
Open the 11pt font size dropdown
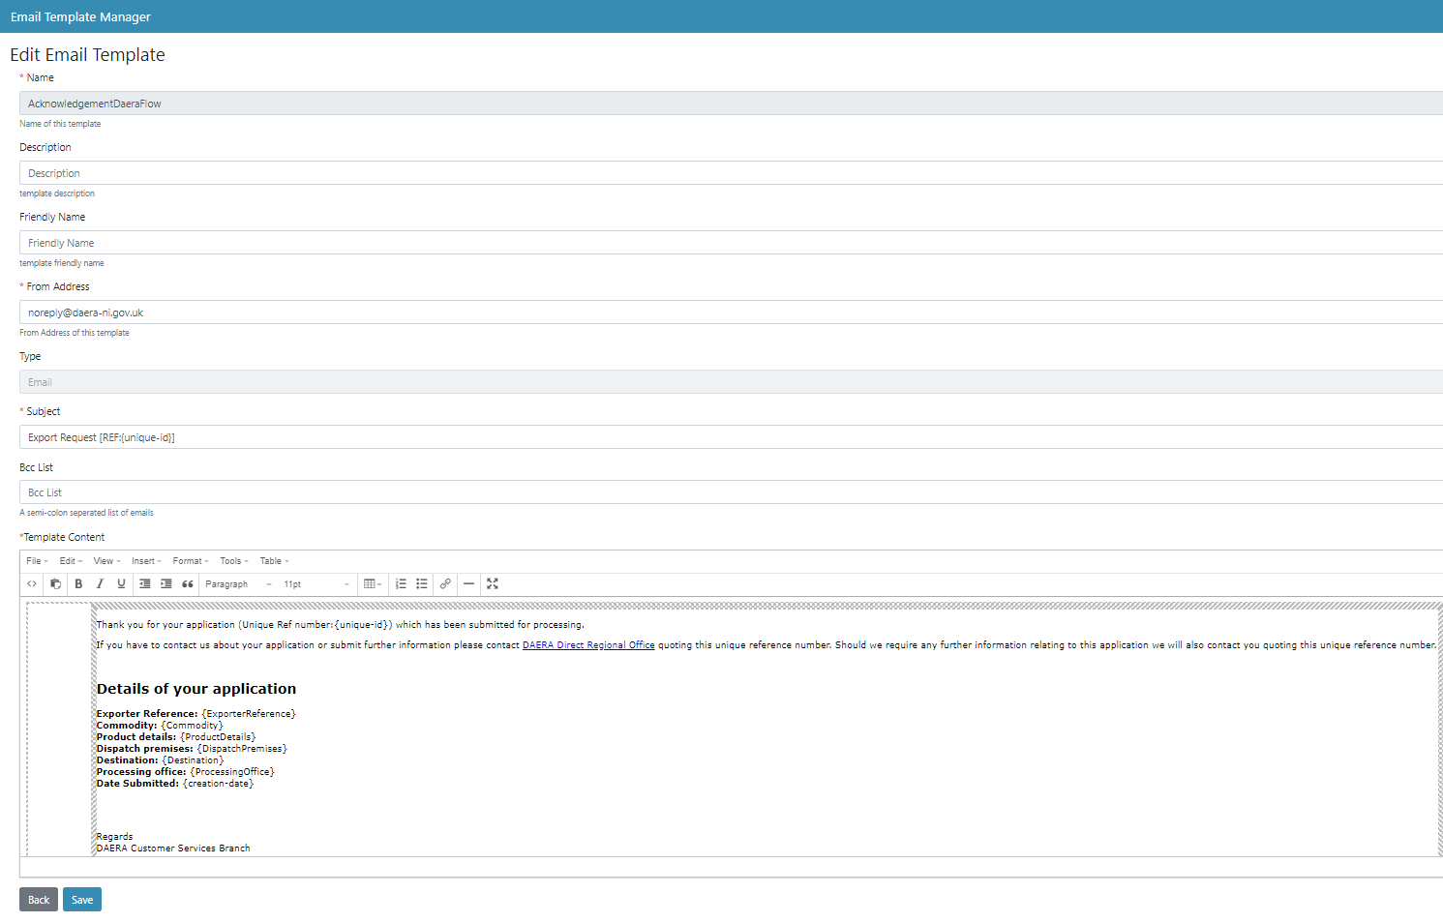[316, 583]
